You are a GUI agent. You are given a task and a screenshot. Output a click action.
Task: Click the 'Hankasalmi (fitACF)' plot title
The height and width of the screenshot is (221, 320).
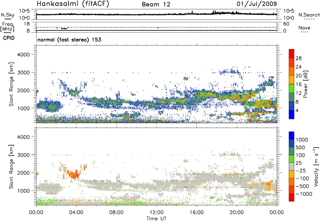coord(73,4)
